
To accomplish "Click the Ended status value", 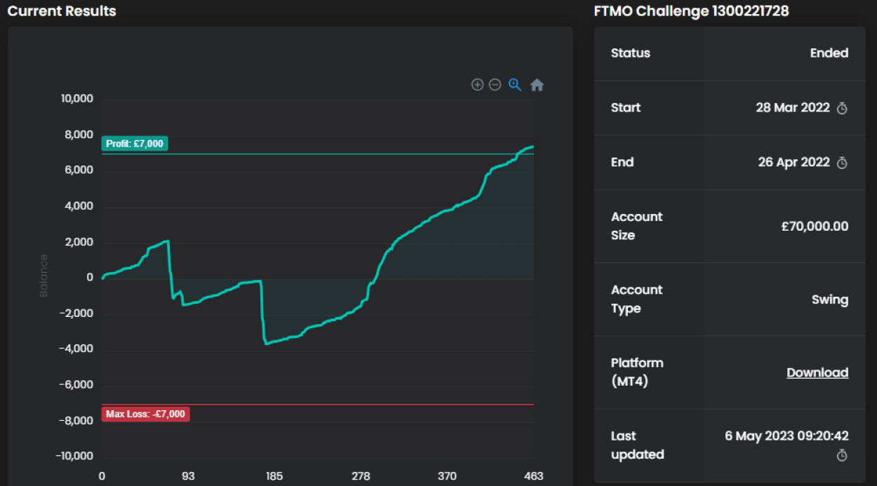I will [829, 53].
